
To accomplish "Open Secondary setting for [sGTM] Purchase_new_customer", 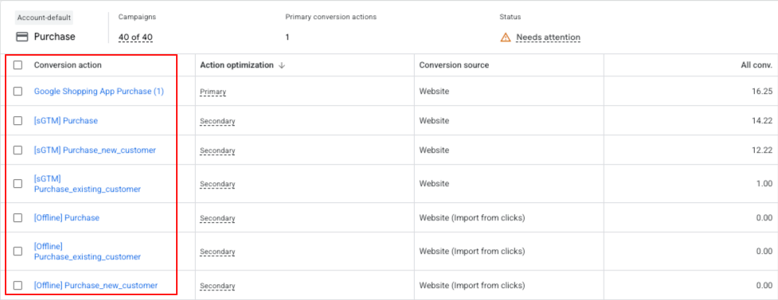I will coord(217,150).
